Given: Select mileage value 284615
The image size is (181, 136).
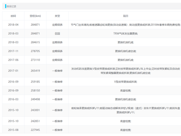Looking at the screenshot, I should (x=35, y=42).
